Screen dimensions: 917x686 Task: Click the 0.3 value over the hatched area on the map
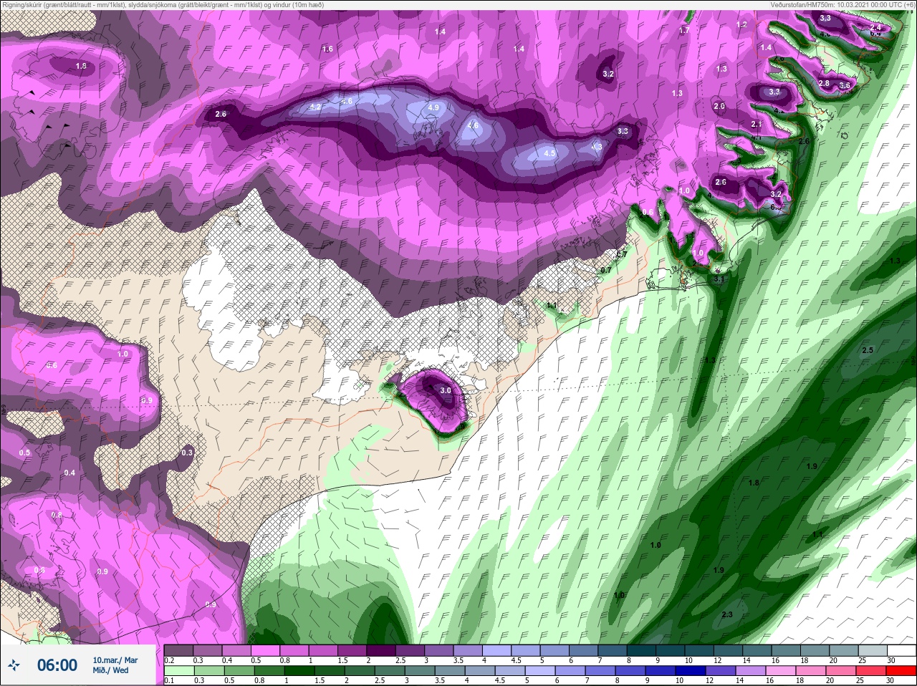point(187,453)
